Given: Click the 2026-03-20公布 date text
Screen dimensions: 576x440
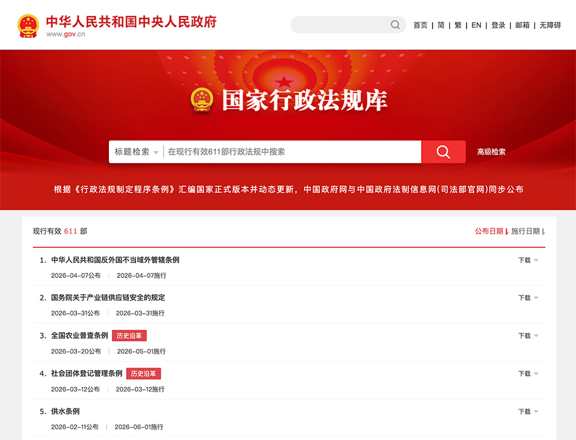Looking at the screenshot, I should [75, 351].
